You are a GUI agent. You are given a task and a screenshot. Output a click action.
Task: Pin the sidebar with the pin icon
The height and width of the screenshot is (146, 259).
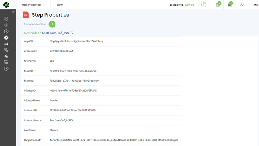pos(13,12)
